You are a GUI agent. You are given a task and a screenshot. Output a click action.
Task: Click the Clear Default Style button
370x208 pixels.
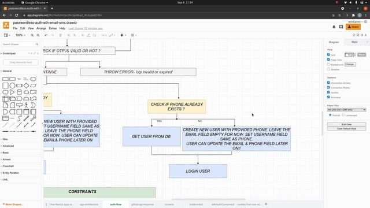(x=346, y=129)
